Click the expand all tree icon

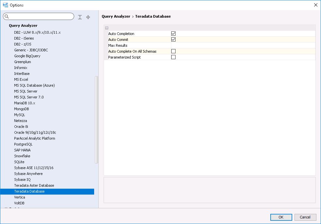[80, 17]
